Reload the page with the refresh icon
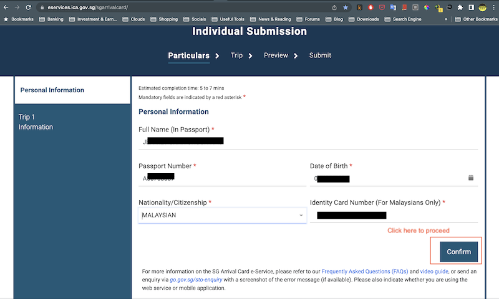The width and height of the screenshot is (499, 299). tap(28, 7)
